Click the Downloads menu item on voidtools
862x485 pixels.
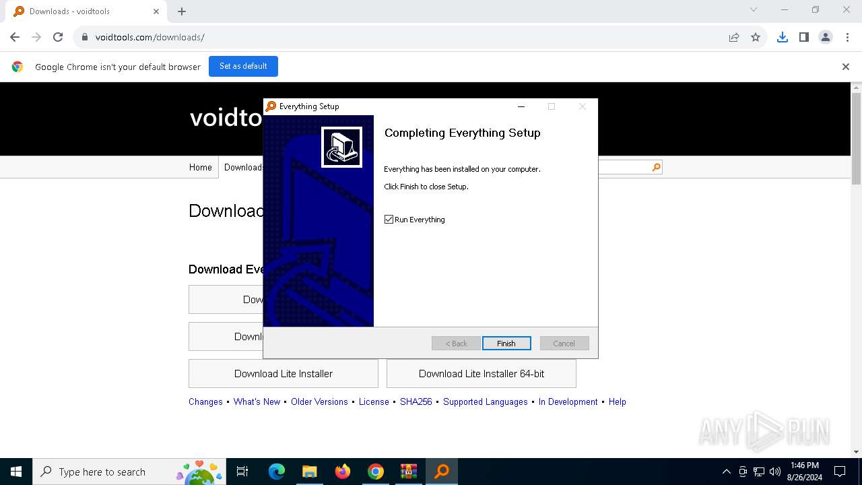point(242,167)
